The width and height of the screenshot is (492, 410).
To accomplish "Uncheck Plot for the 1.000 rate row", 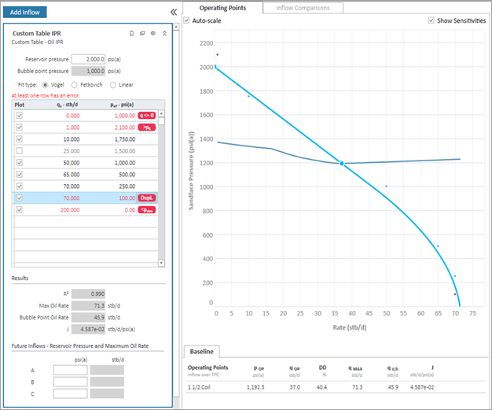I will tap(20, 127).
